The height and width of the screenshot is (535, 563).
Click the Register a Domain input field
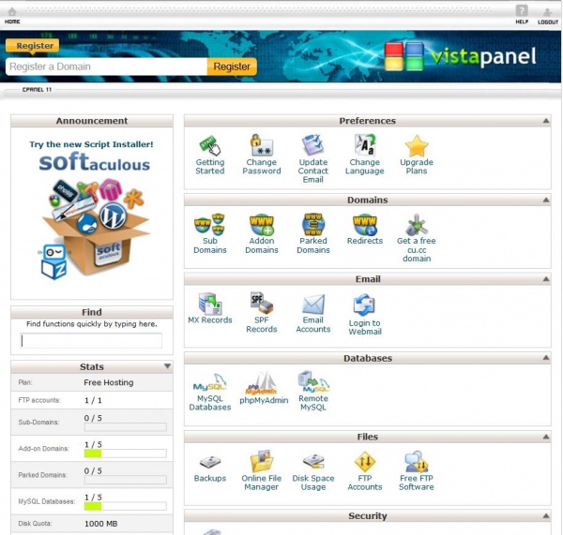[x=107, y=67]
